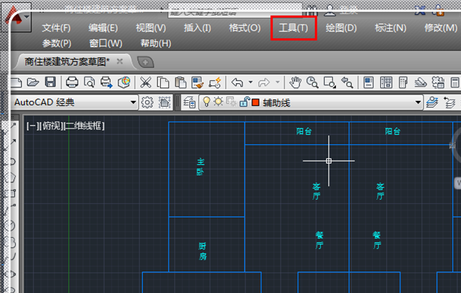Cut selection with the scissors icon
The width and height of the screenshot is (461, 293).
point(145,82)
